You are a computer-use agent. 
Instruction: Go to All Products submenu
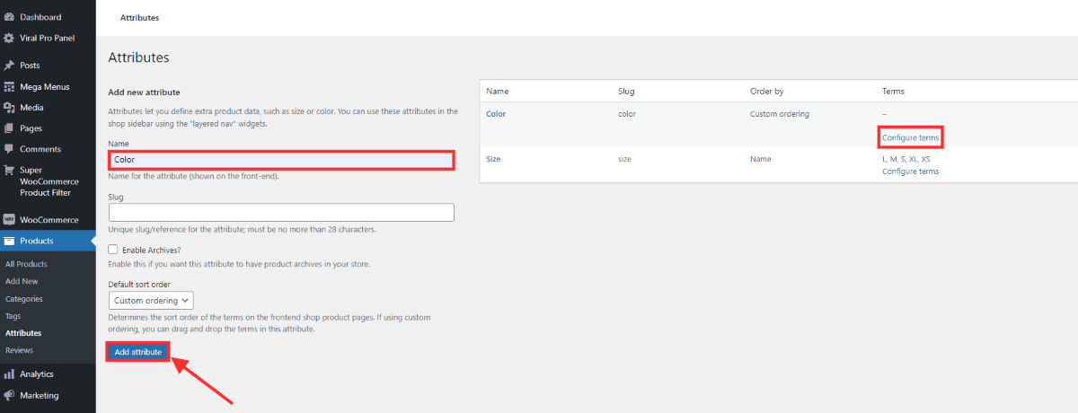coord(26,264)
